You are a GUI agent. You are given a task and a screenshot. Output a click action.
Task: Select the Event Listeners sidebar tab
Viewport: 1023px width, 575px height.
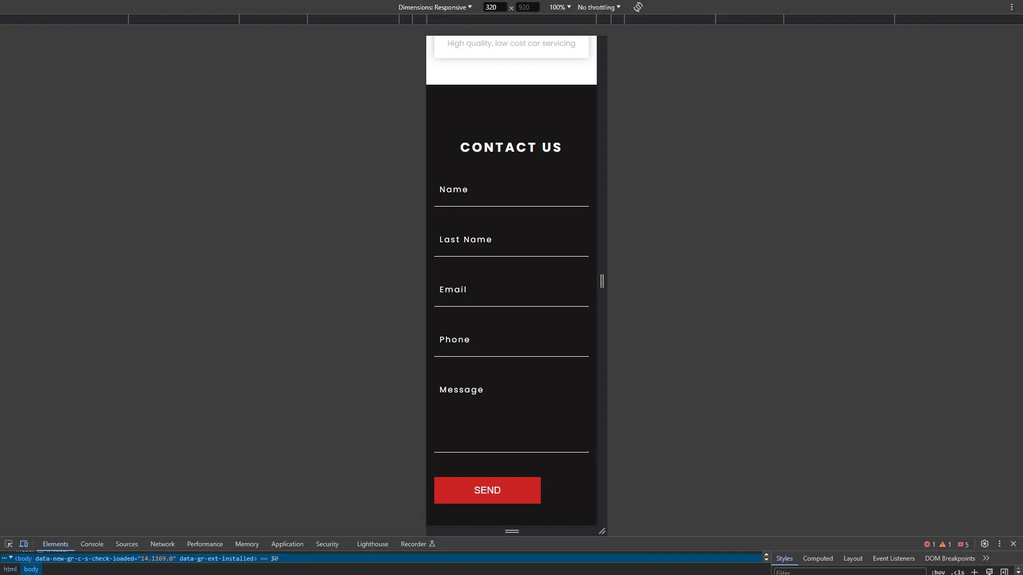point(894,558)
